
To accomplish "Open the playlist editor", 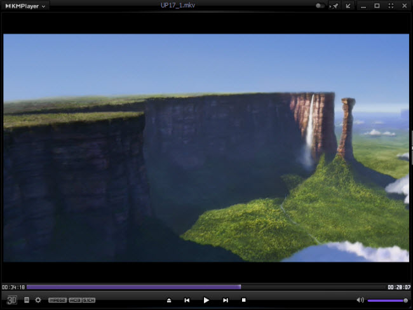I will click(27, 300).
